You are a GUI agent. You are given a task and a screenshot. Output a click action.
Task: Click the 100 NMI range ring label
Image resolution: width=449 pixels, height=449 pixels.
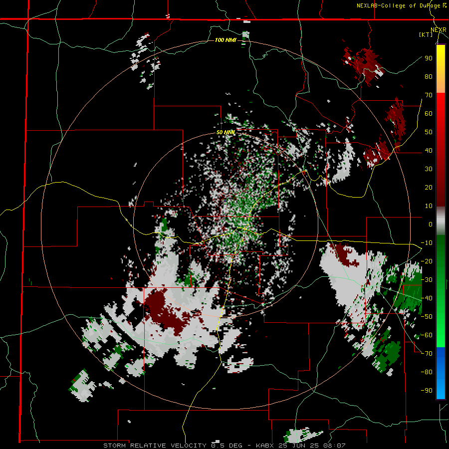coord(225,40)
